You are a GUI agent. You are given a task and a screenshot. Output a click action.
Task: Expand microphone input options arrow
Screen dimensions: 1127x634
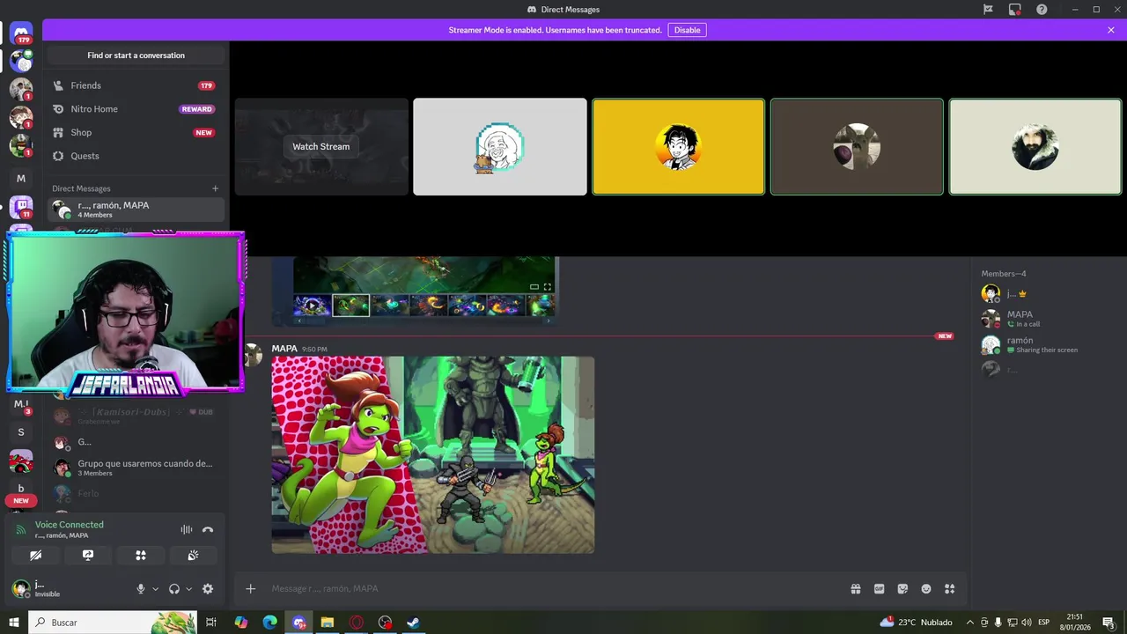(x=156, y=589)
